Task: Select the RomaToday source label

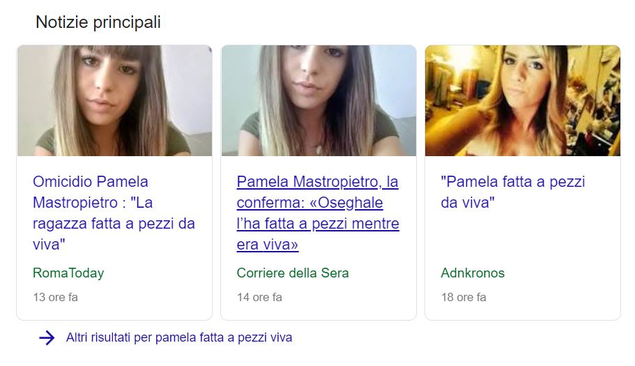Action: coord(68,273)
